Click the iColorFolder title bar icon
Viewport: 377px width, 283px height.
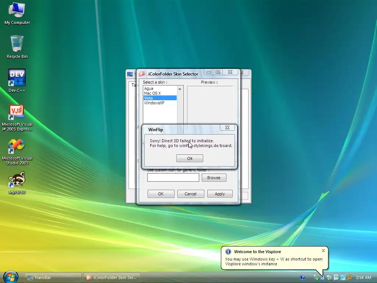coord(142,74)
